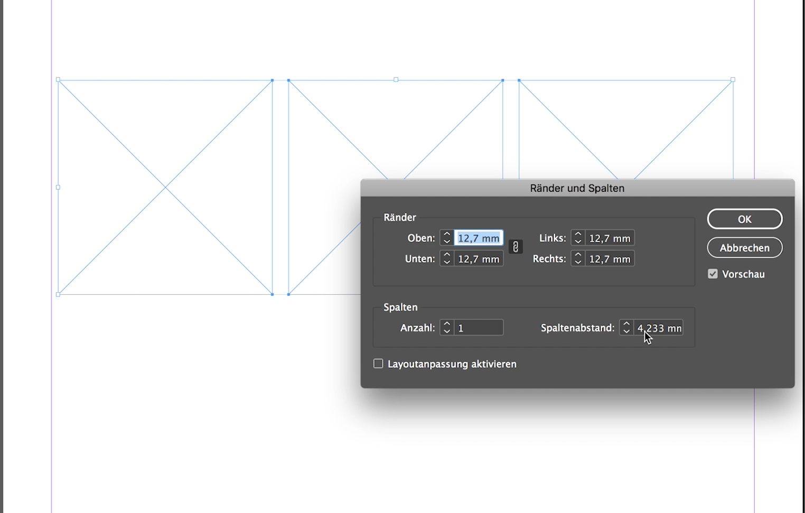The height and width of the screenshot is (513, 805).
Task: Click the Anzahl stepper arrows
Action: [x=447, y=328]
